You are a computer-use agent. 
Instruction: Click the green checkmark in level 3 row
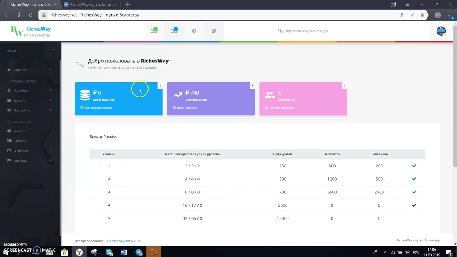click(x=414, y=192)
